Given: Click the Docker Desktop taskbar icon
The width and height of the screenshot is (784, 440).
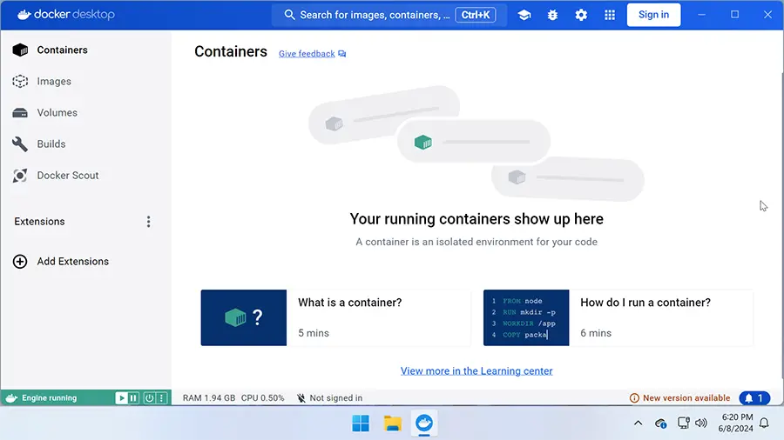Looking at the screenshot, I should pyautogui.click(x=424, y=423).
